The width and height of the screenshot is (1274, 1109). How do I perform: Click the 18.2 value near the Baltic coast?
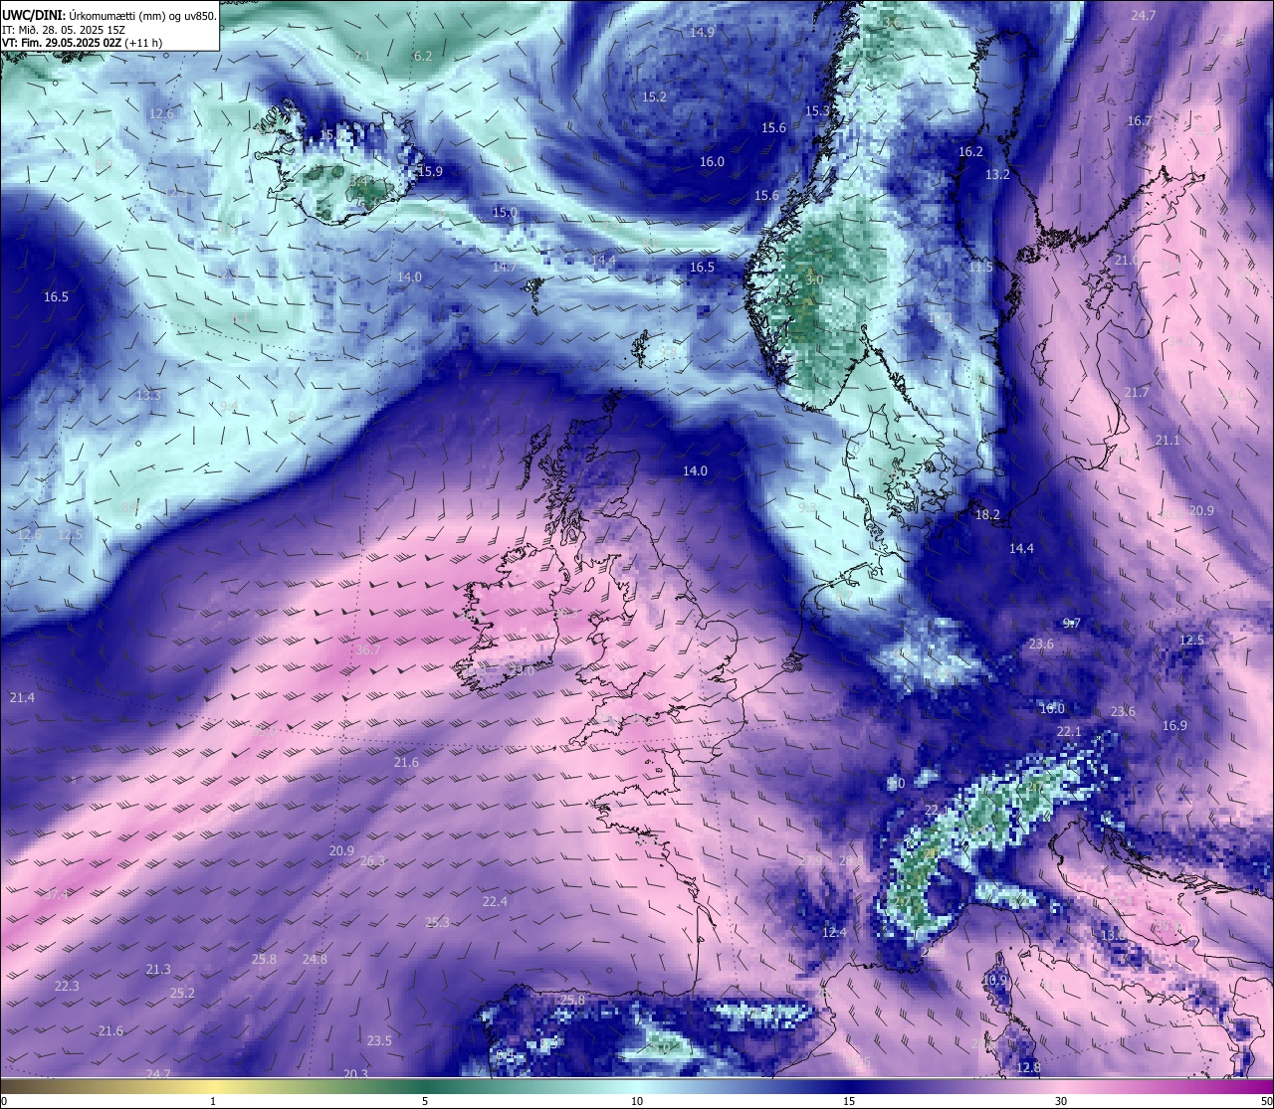987,514
